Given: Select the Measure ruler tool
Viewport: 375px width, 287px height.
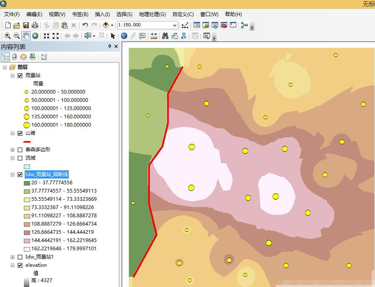Looking at the screenshot, I should 154,36.
